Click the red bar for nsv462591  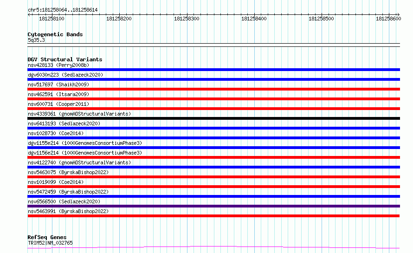pyautogui.click(x=213, y=99)
